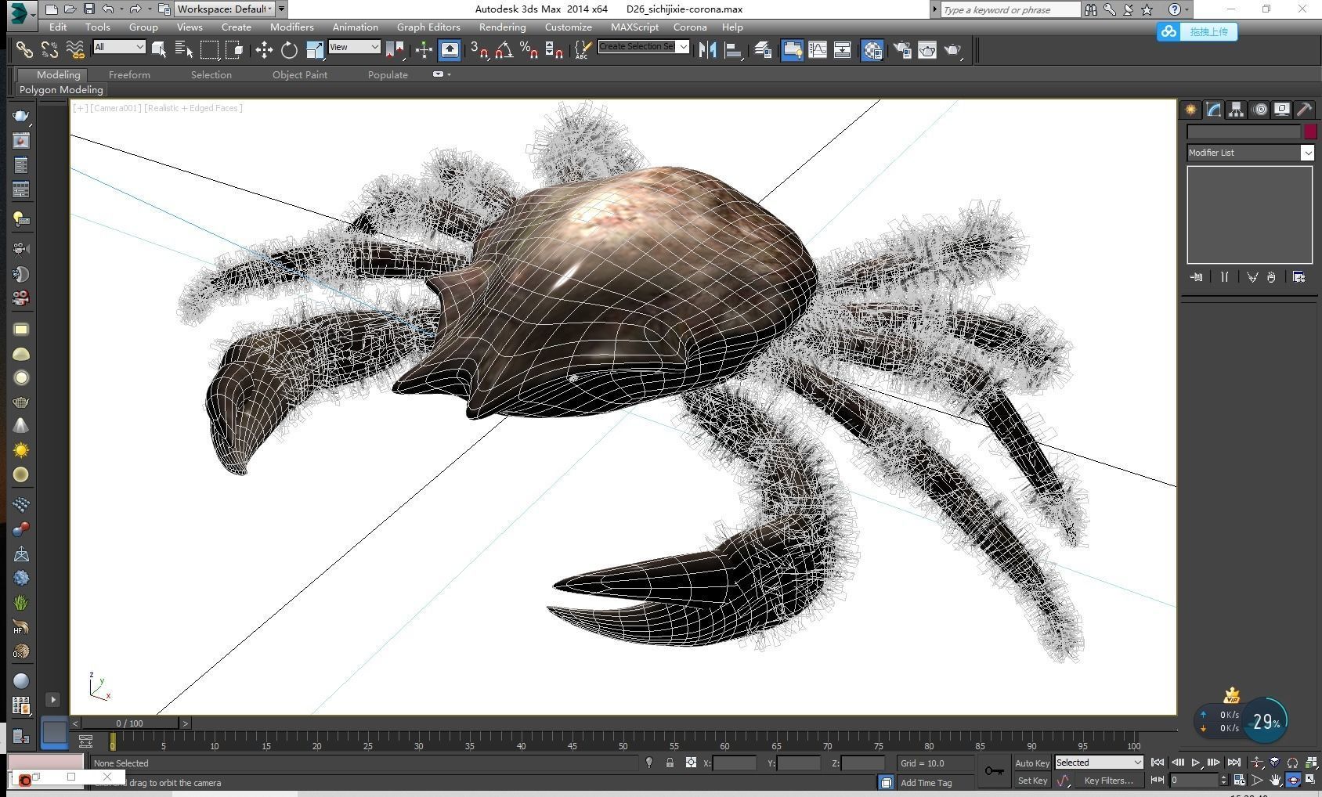Open Render Setup dialog
The image size is (1322, 797).
902,50
